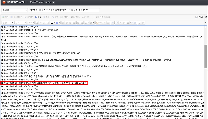Image resolution: width=208 pixels, height=119 pixels.
Task: Insert an emoticon
Action: [x=97, y=23]
